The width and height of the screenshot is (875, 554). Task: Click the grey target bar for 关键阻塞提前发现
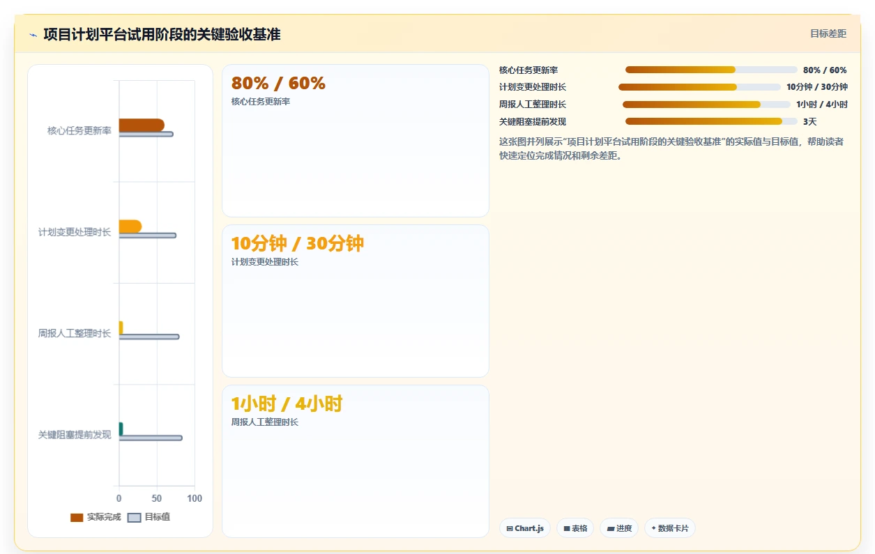(x=151, y=438)
